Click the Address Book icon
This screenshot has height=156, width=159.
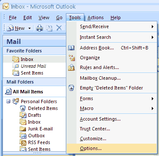pos(71,48)
